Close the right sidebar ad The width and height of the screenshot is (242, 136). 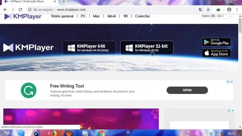[x=233, y=110]
